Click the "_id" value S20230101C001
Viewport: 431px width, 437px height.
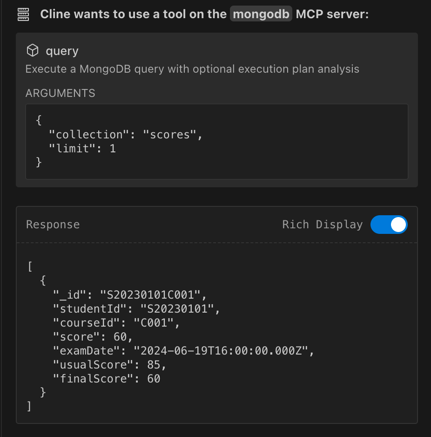[x=150, y=295]
